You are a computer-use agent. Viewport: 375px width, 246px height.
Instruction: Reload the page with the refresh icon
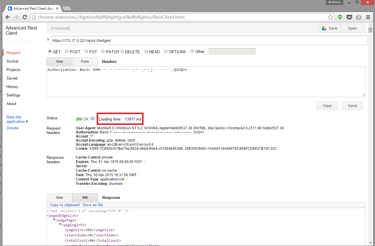[25, 17]
